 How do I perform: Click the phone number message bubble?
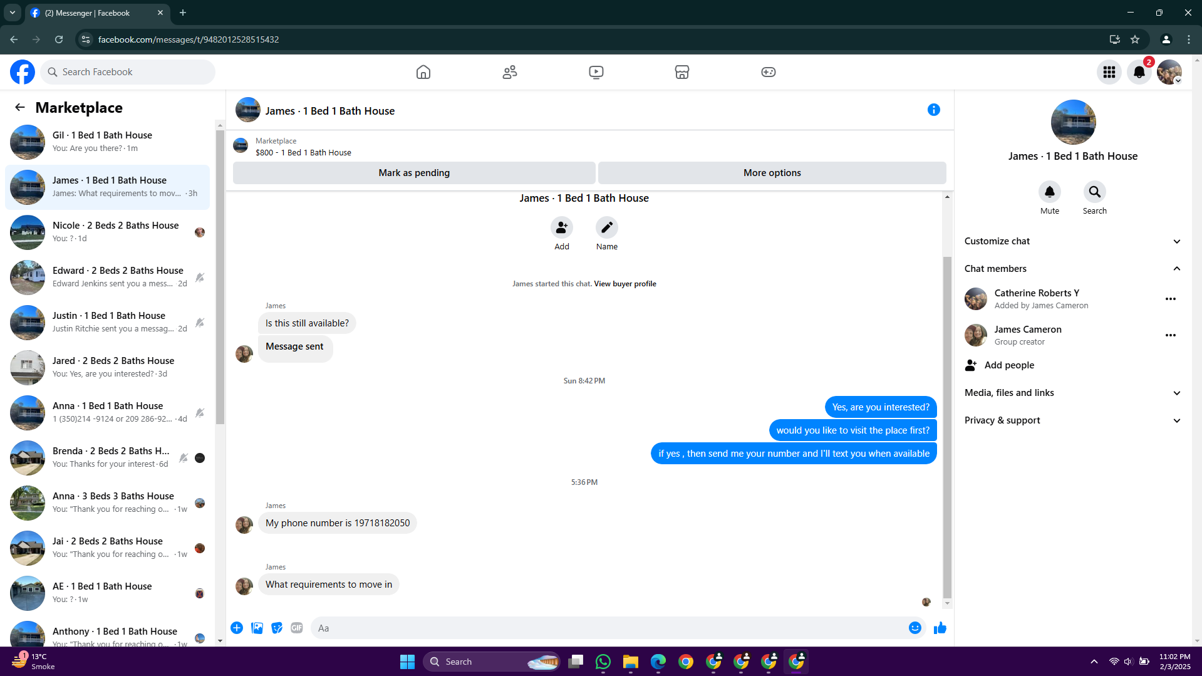[x=338, y=523]
